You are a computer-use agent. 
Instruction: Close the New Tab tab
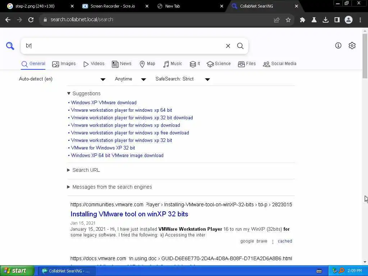tap(221, 6)
